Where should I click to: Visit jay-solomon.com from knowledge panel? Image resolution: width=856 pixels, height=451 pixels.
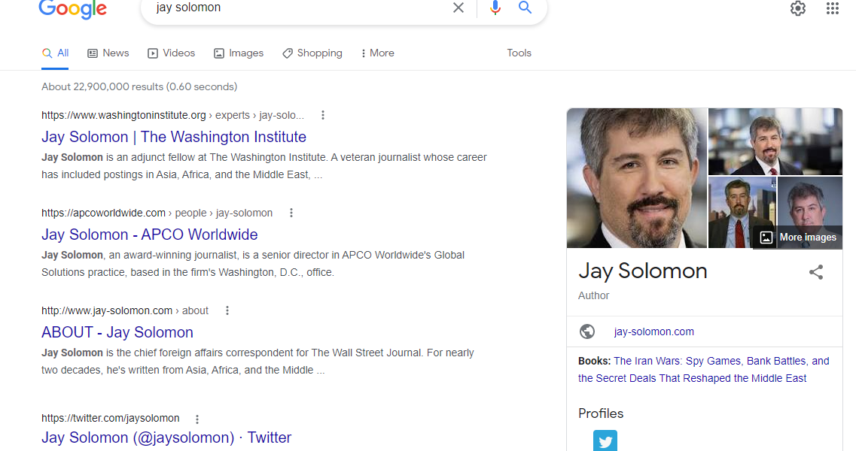tap(654, 331)
